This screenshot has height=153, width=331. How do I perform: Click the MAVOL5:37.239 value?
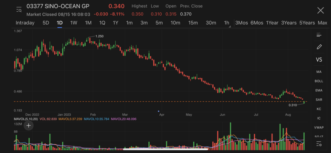tap(70, 119)
